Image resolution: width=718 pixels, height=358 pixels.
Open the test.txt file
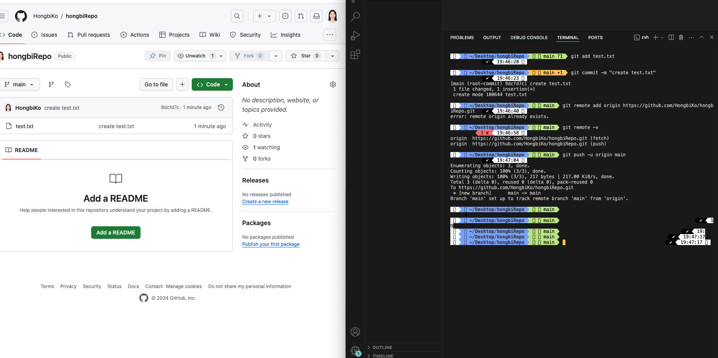pyautogui.click(x=24, y=126)
